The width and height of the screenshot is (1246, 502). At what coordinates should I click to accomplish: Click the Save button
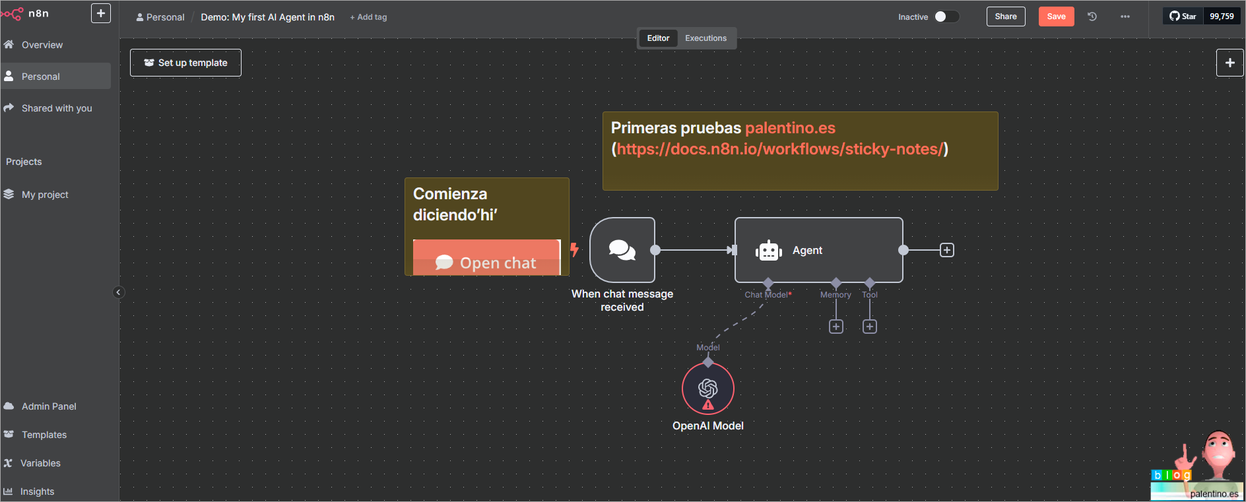coord(1056,16)
